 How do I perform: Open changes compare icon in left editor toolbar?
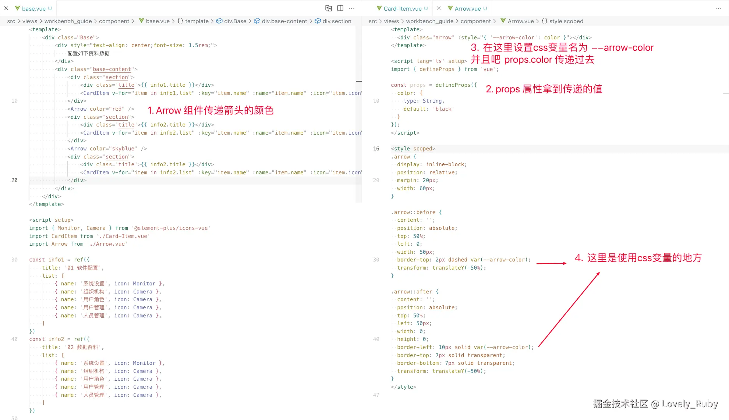point(329,8)
